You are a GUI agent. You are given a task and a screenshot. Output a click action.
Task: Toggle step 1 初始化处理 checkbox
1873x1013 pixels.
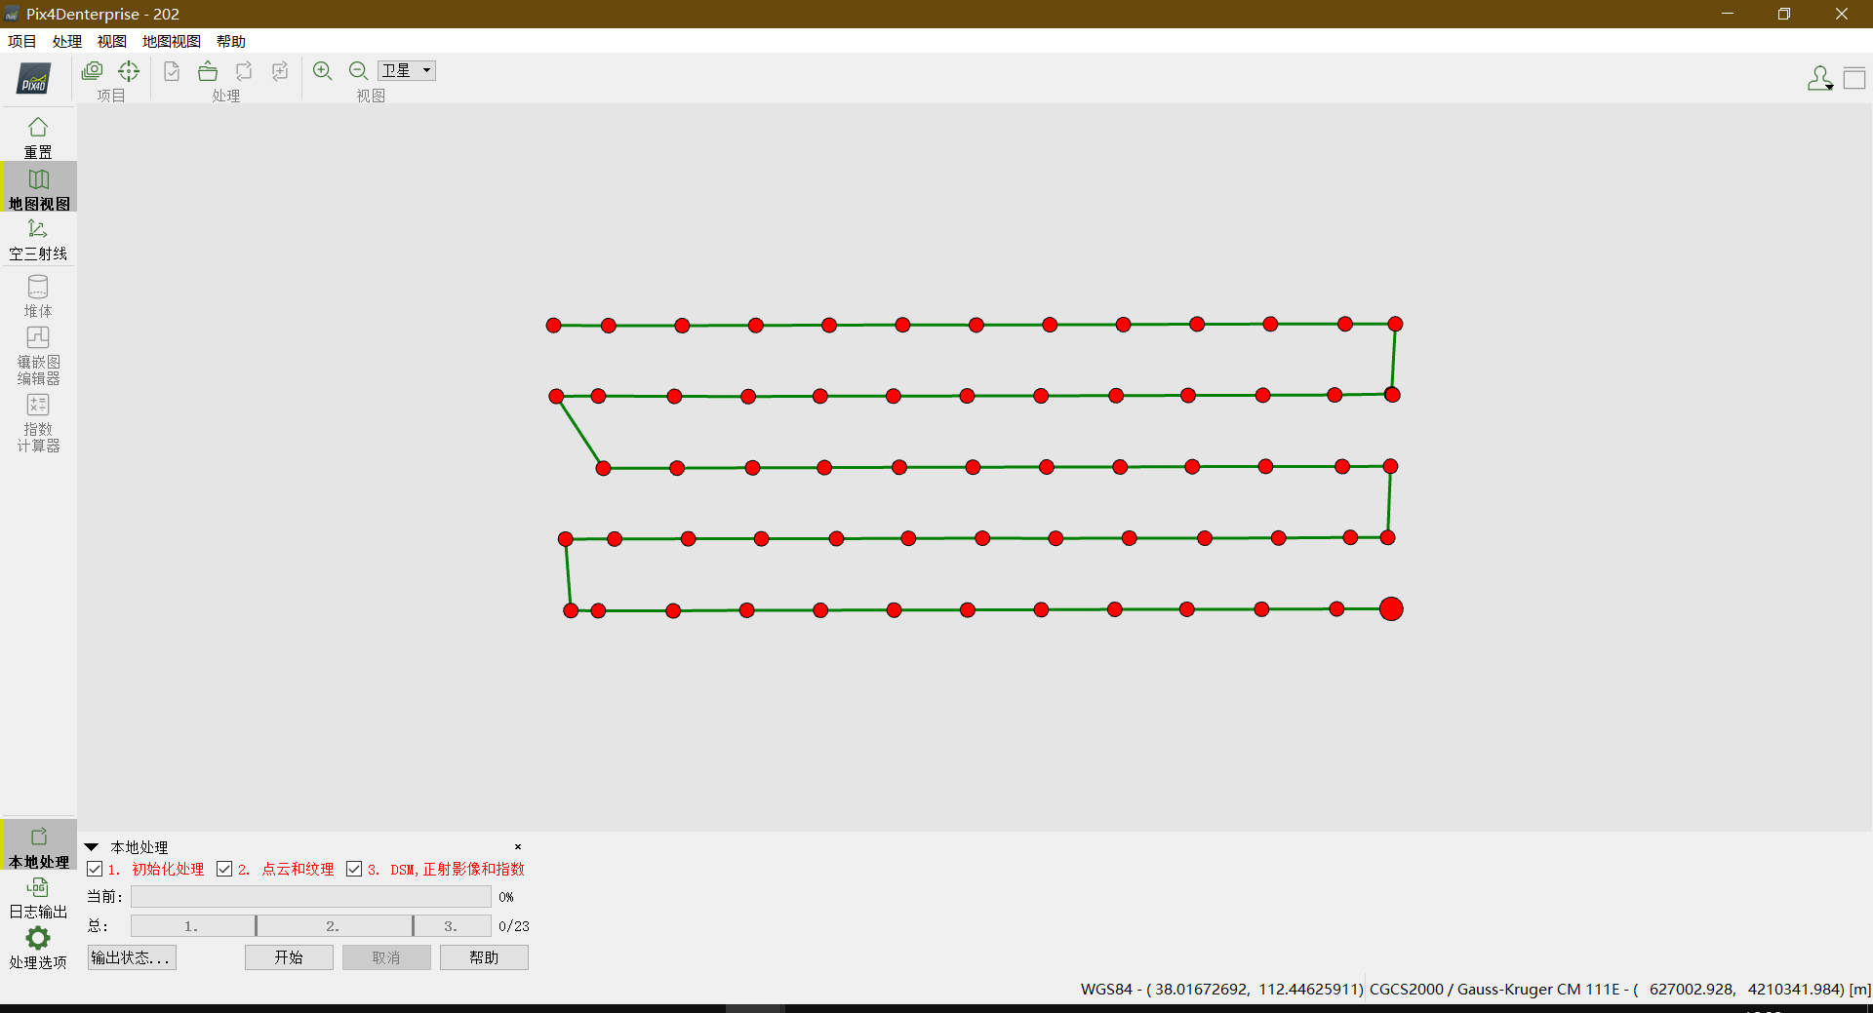(95, 869)
